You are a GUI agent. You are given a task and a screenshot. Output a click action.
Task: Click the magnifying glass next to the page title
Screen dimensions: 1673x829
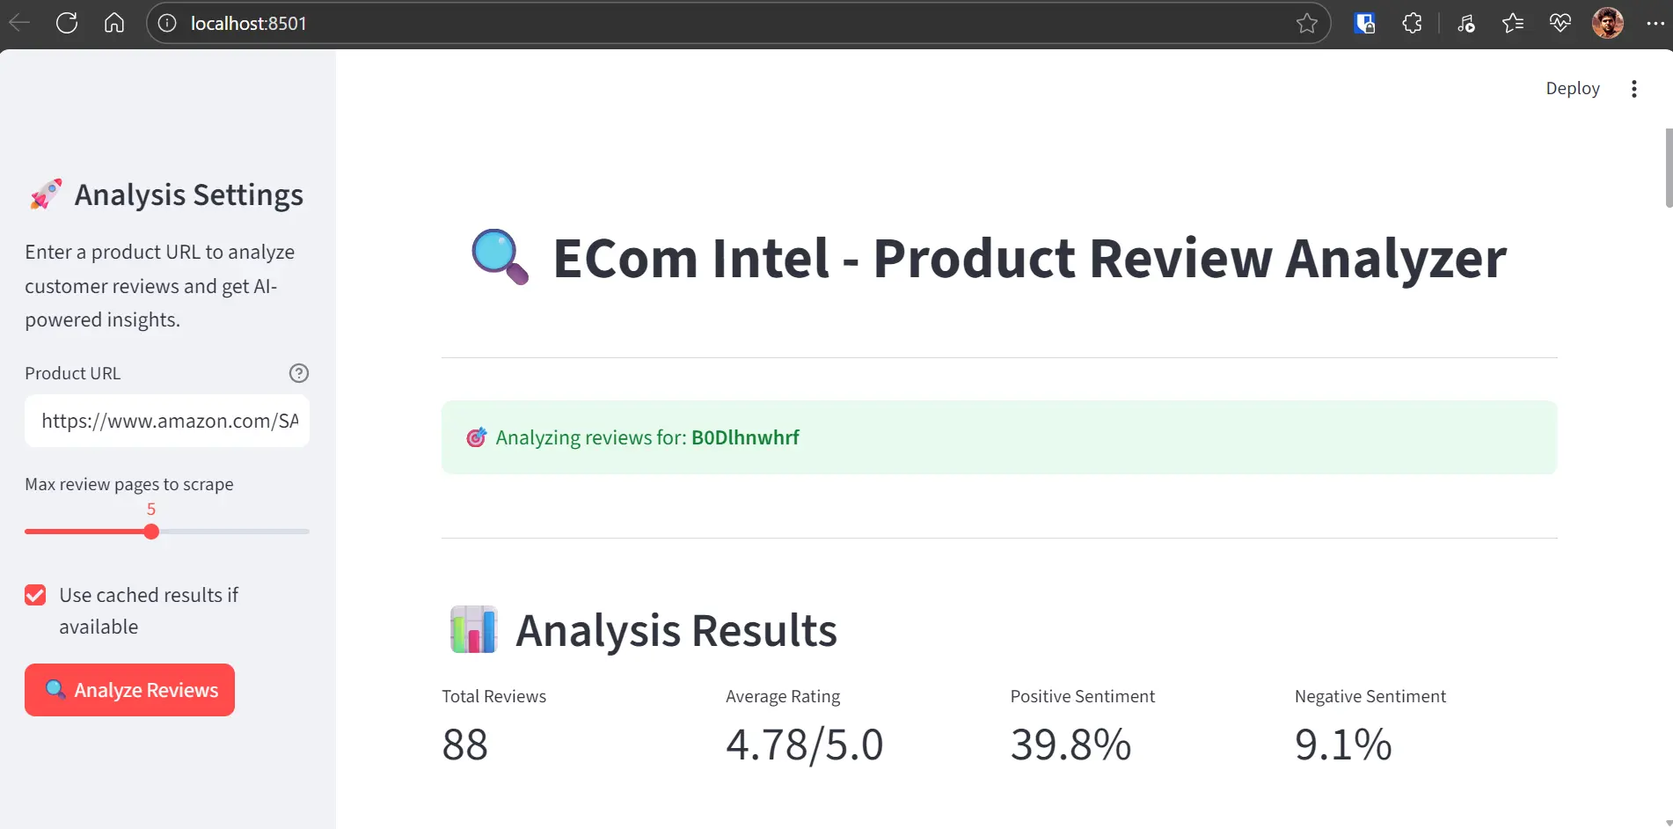point(499,257)
